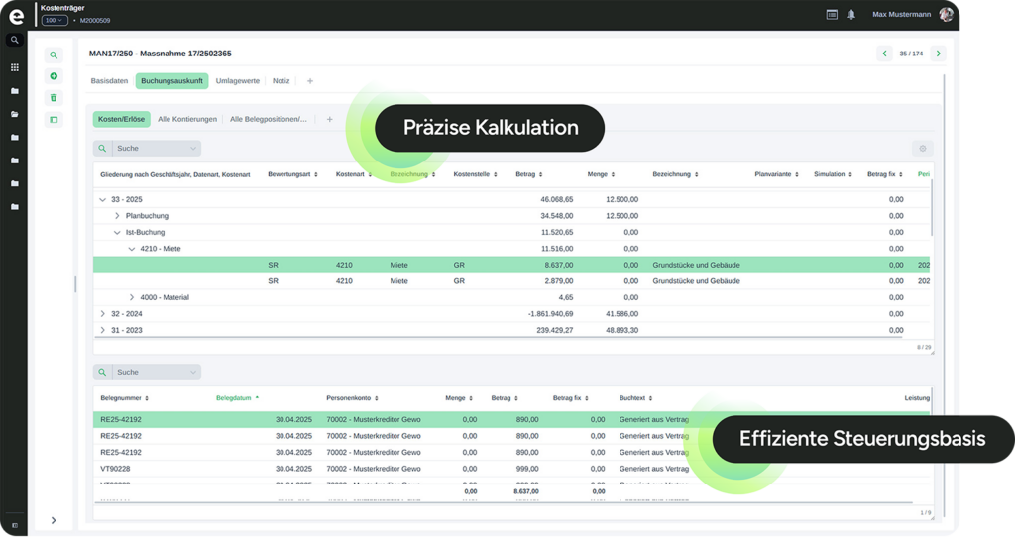1015x538 pixels.
Task: Collapse the 4210 - Miete group
Action: (131, 249)
